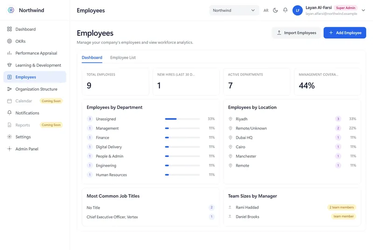Click the location pin next to Cairo
The width and height of the screenshot is (373, 250).
230,147
